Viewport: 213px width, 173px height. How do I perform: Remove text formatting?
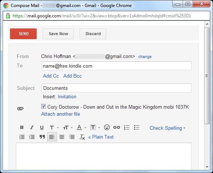(x=82, y=137)
